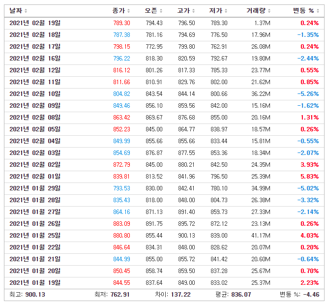Select the 저가 column header label
This screenshot has height=305, width=328.
[216, 10]
